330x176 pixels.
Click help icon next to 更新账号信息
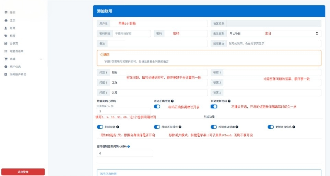click(294, 127)
